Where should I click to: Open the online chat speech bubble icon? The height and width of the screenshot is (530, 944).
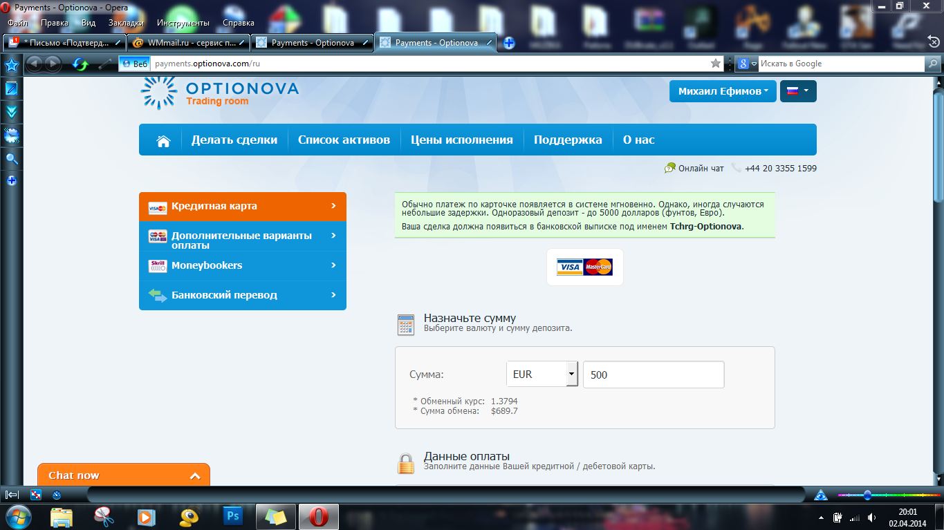point(669,168)
